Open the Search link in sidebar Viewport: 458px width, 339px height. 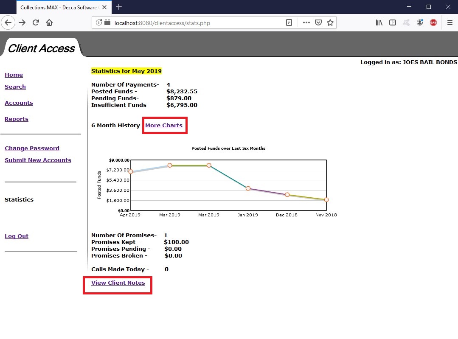pos(15,87)
